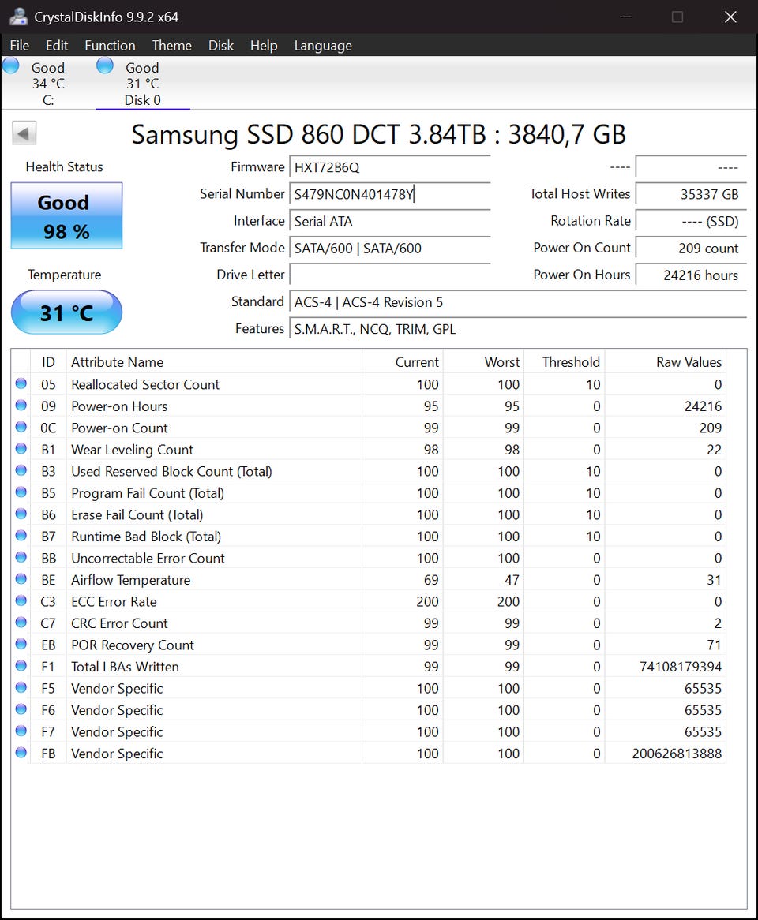Open the Language menu

(323, 45)
